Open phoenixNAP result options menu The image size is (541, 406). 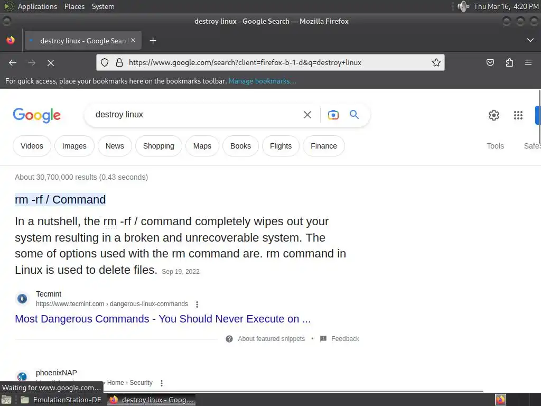click(162, 383)
